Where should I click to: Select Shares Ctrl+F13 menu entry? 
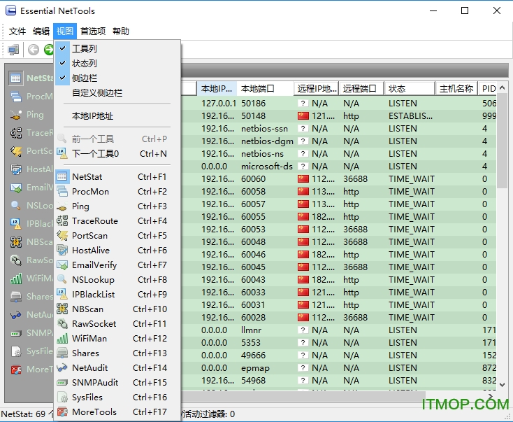pyautogui.click(x=117, y=353)
